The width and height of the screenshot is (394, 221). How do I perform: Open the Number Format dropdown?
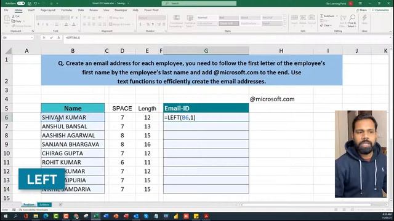(x=152, y=18)
